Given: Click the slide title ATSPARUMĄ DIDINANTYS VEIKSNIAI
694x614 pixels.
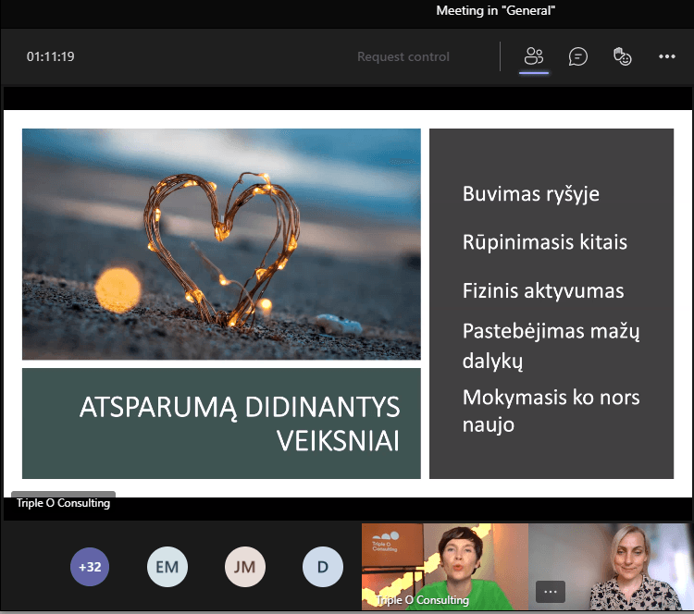Looking at the screenshot, I should [x=239, y=424].
